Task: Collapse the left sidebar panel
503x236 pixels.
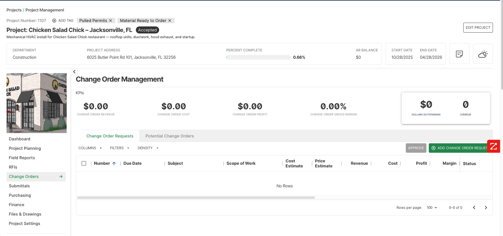Action: coord(74,72)
